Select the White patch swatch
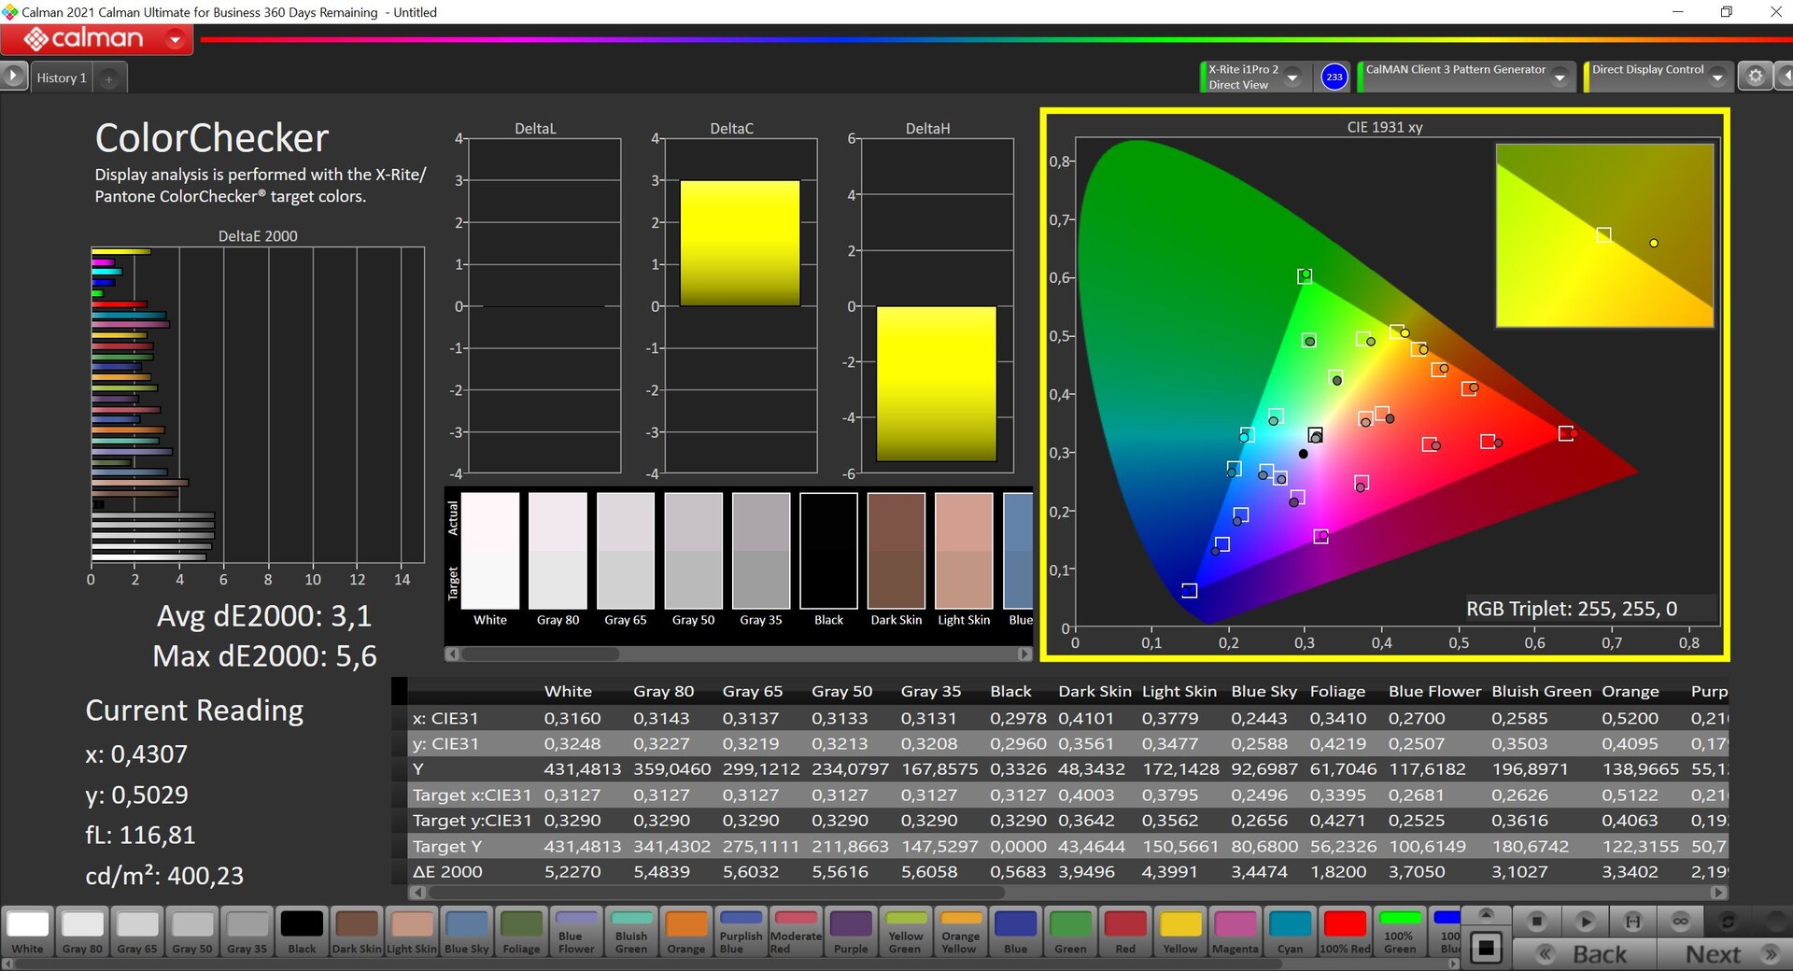The image size is (1793, 971). click(x=27, y=931)
